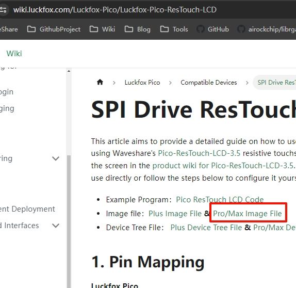Click the sidebar scrollbar thumb

(x=69, y=221)
